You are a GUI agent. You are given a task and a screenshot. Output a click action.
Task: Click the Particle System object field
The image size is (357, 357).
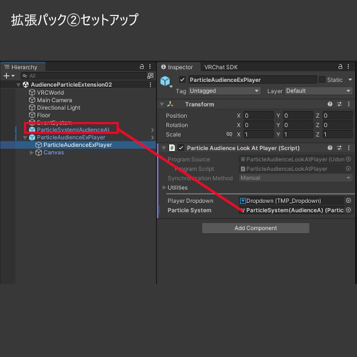[x=296, y=210]
